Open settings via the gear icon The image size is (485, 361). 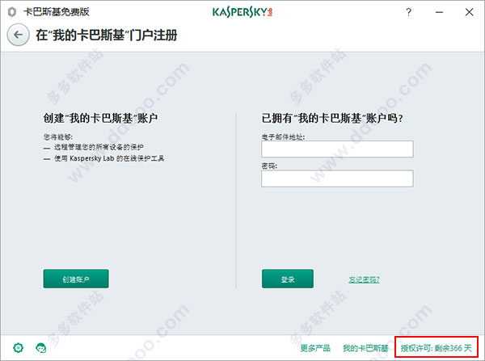19,348
